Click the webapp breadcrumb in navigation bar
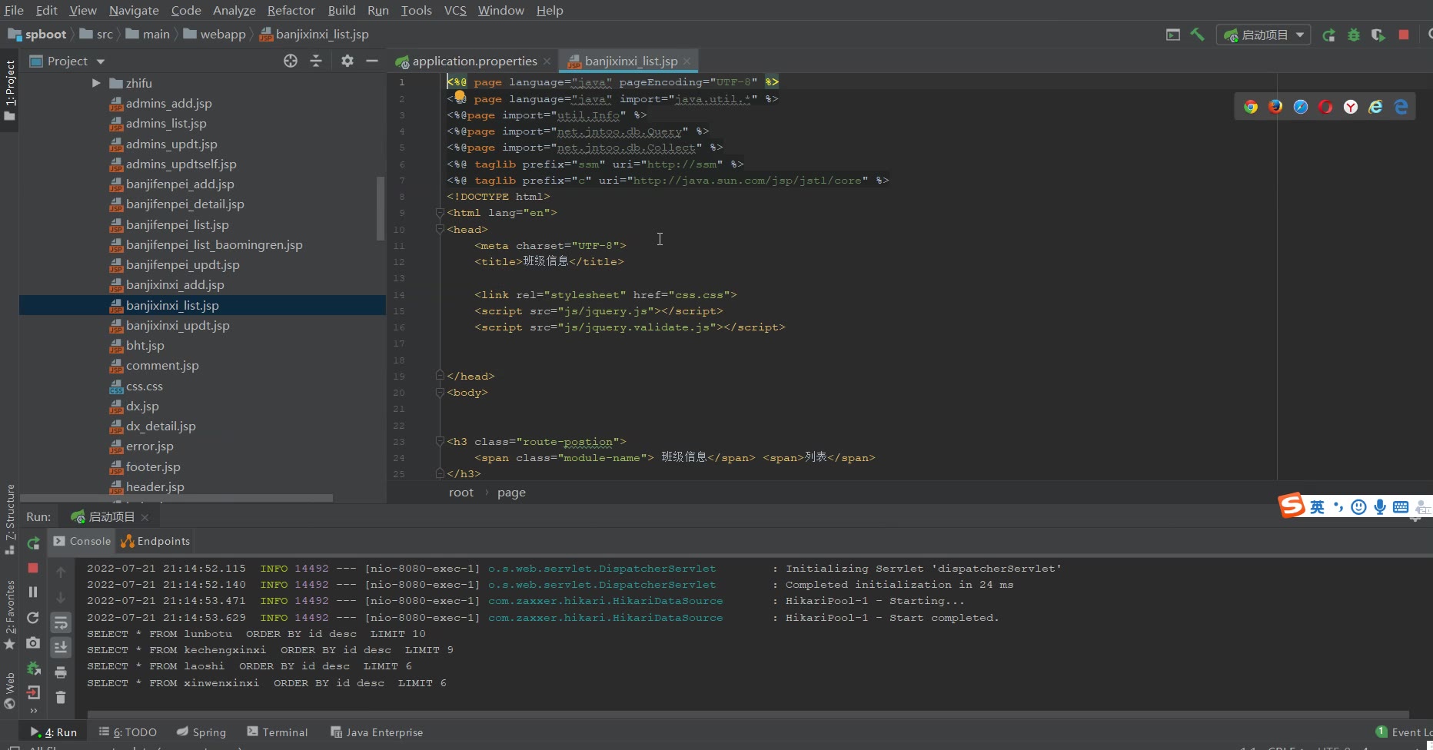 click(x=214, y=34)
